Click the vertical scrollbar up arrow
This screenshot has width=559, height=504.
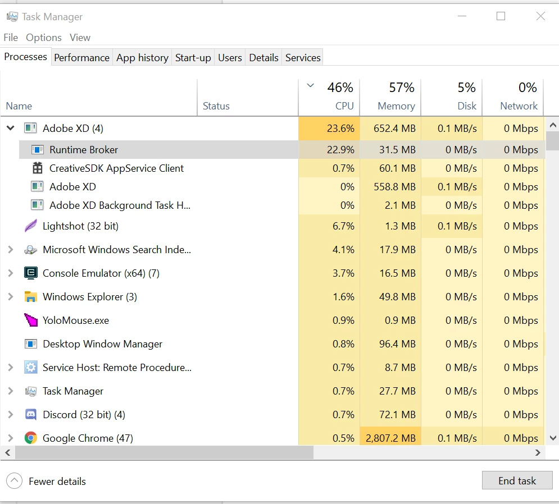pyautogui.click(x=553, y=125)
